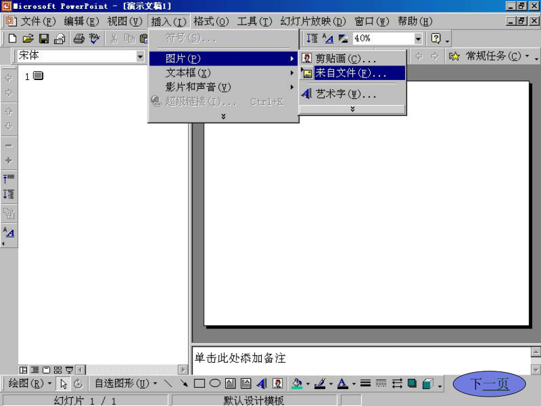This screenshot has width=541, height=406.
Task: Switch to Slide Sorter view button
Action: click(58, 370)
